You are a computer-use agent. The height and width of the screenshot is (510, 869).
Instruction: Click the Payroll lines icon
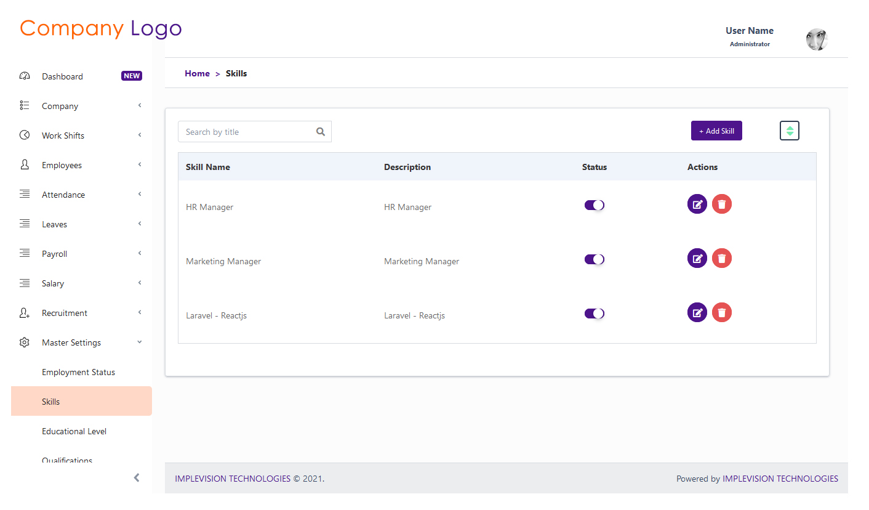tap(25, 254)
